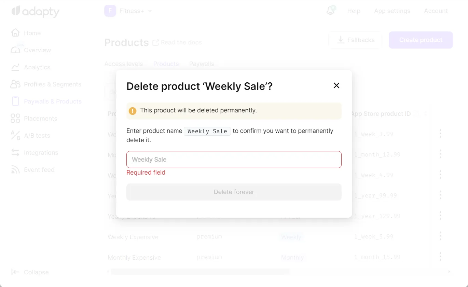
Task: Collapse the sidebar with Collapse control
Action: point(30,272)
